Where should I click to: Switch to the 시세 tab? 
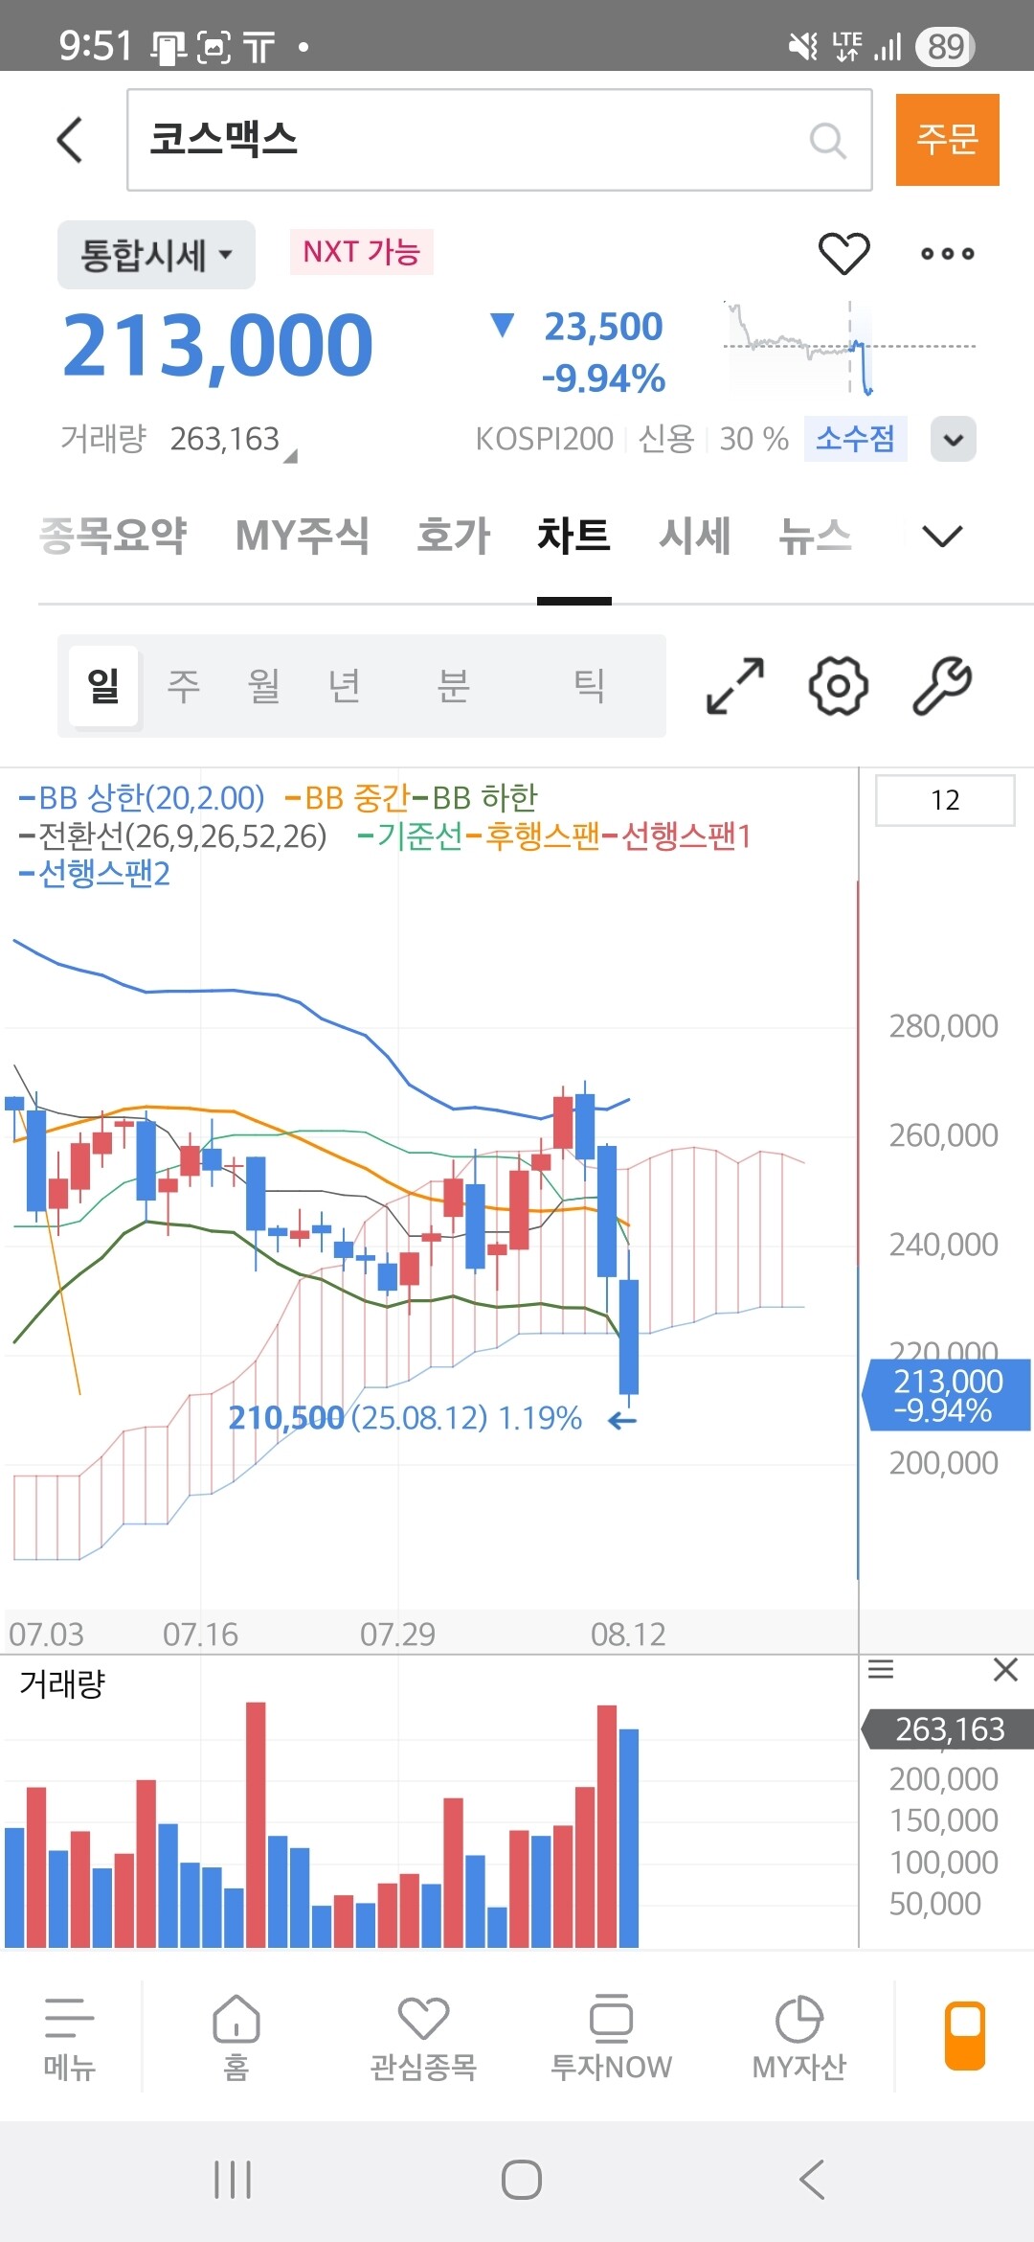pos(694,536)
